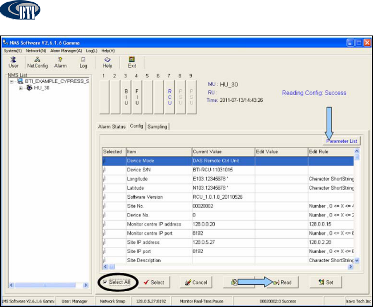Check the Device S/N row checkbox

tap(104, 170)
